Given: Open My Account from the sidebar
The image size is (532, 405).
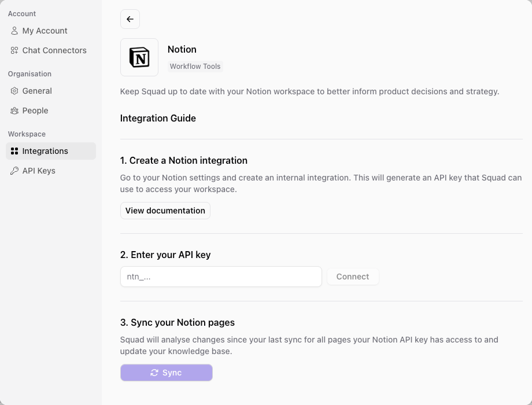Looking at the screenshot, I should coord(45,31).
